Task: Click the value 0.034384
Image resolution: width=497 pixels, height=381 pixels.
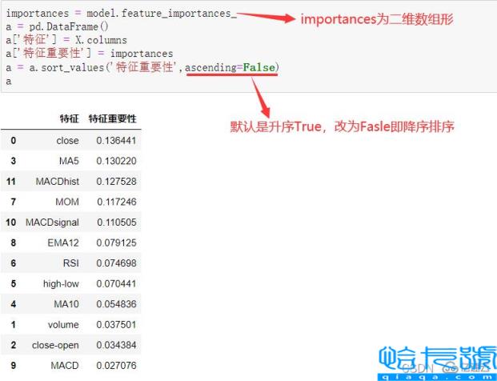Action: [116, 345]
